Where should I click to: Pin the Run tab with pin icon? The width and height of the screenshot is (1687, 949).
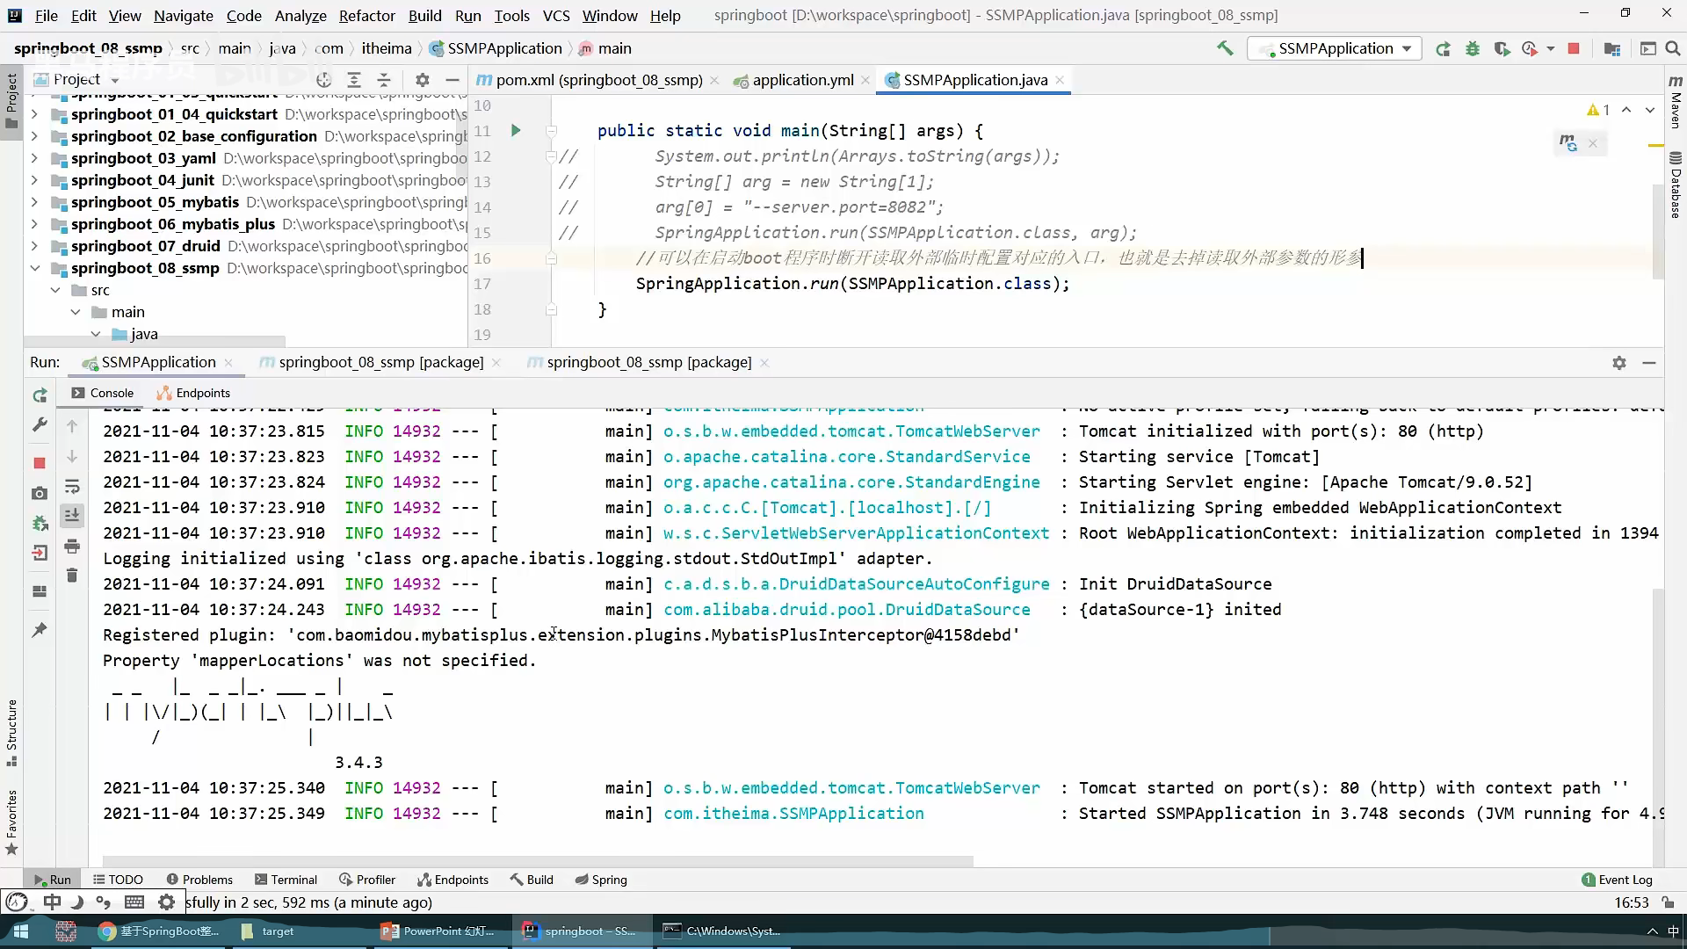[x=40, y=630]
